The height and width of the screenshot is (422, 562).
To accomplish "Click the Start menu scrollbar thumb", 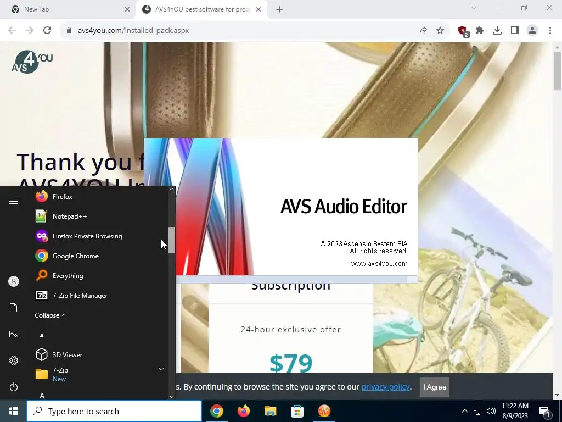I will tap(172, 240).
